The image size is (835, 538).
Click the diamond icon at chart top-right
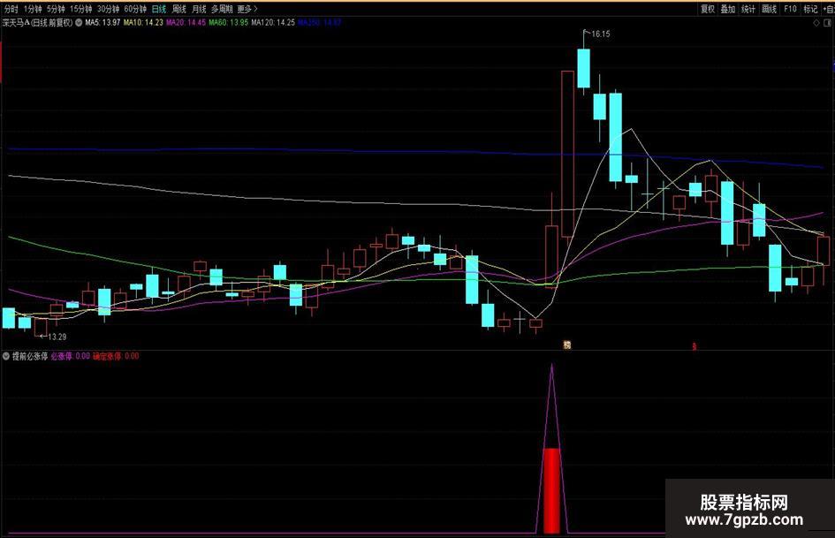pyautogui.click(x=816, y=23)
